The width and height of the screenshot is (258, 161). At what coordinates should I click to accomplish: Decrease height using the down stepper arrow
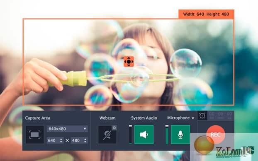point(85,142)
